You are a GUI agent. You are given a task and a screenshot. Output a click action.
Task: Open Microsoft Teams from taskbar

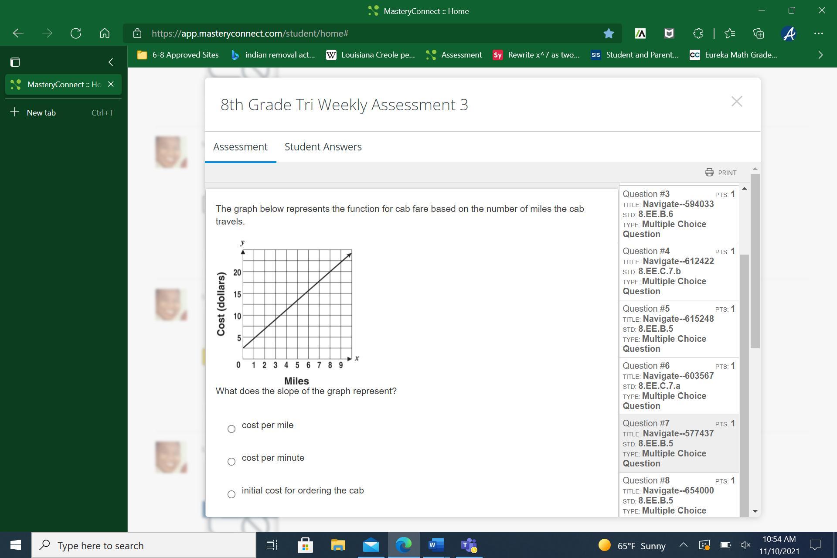(469, 545)
